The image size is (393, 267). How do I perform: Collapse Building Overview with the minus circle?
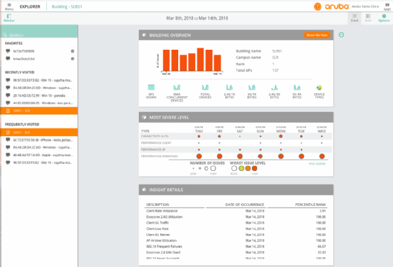tap(341, 35)
